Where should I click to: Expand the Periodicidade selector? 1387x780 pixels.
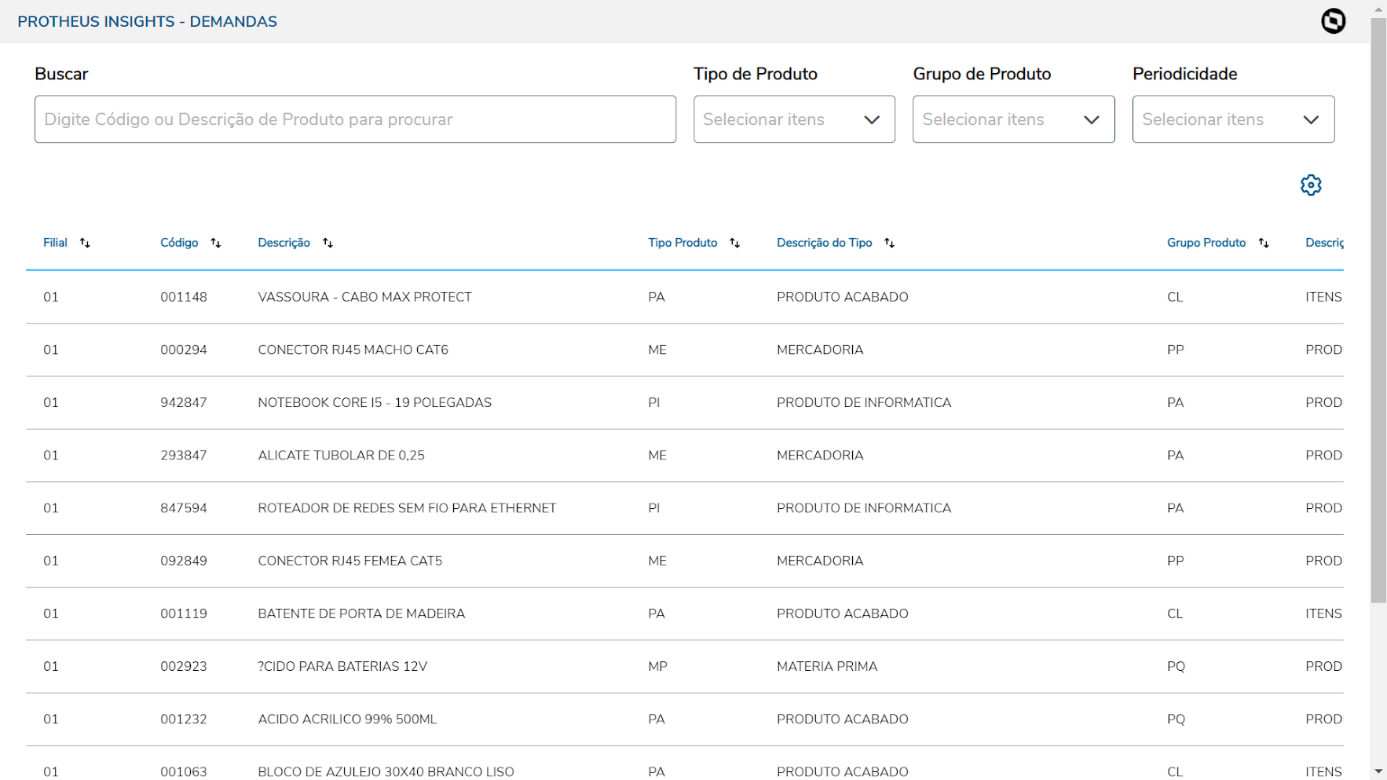1233,119
